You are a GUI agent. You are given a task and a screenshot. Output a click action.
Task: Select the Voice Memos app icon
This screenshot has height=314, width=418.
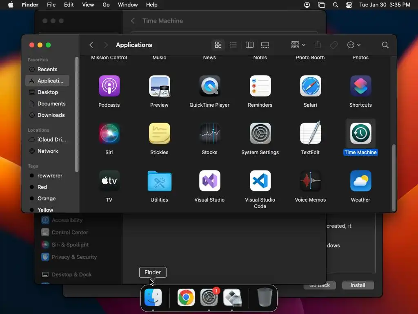click(x=310, y=181)
